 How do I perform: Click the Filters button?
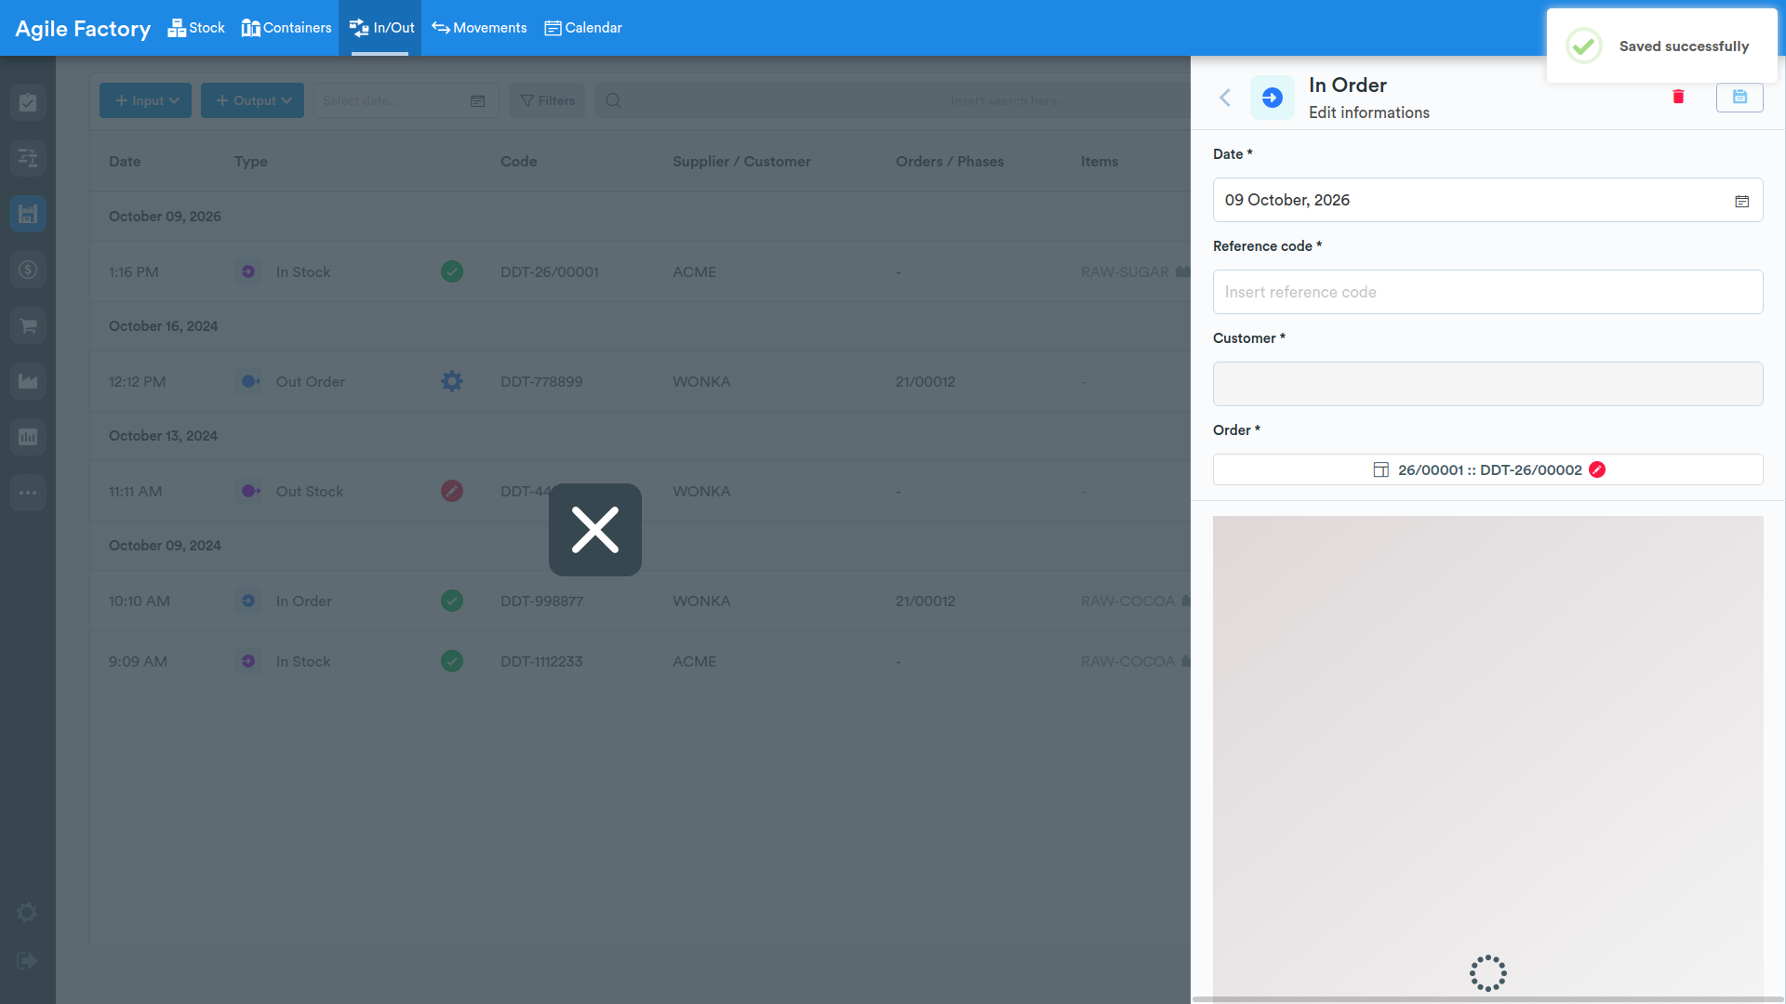pyautogui.click(x=548, y=100)
